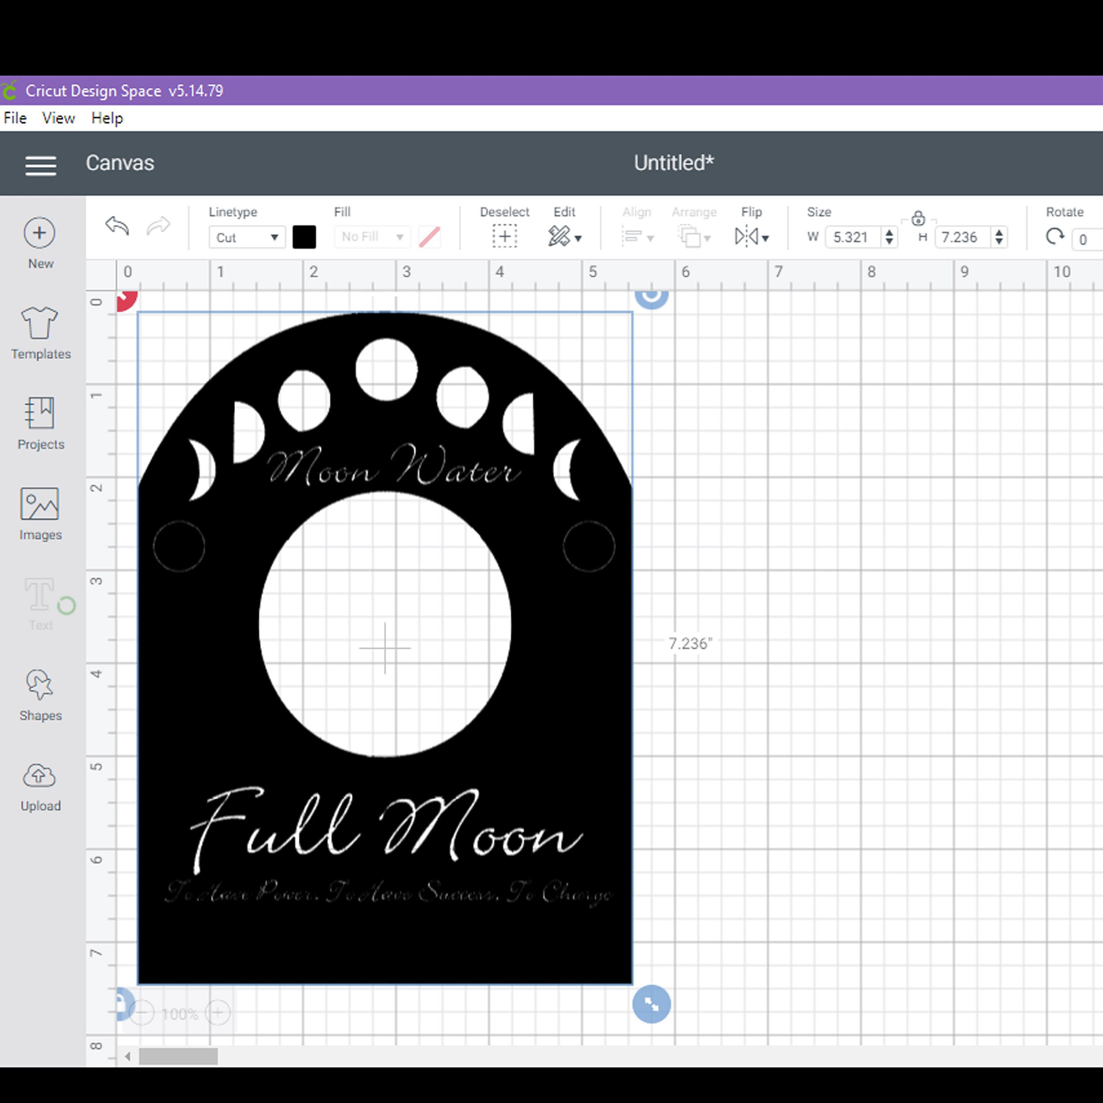Open the File menu

click(15, 118)
